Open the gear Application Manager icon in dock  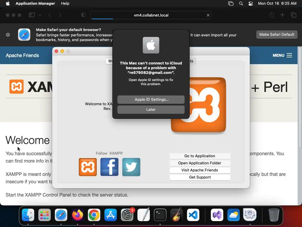tap(250, 215)
